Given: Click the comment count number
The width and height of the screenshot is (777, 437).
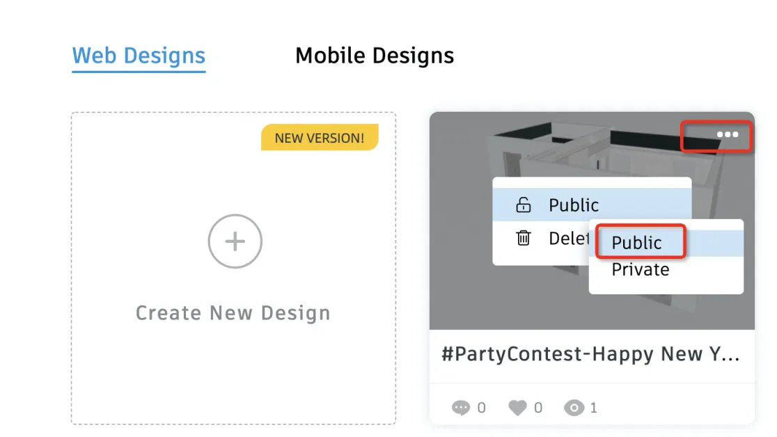Looking at the screenshot, I should point(482,408).
